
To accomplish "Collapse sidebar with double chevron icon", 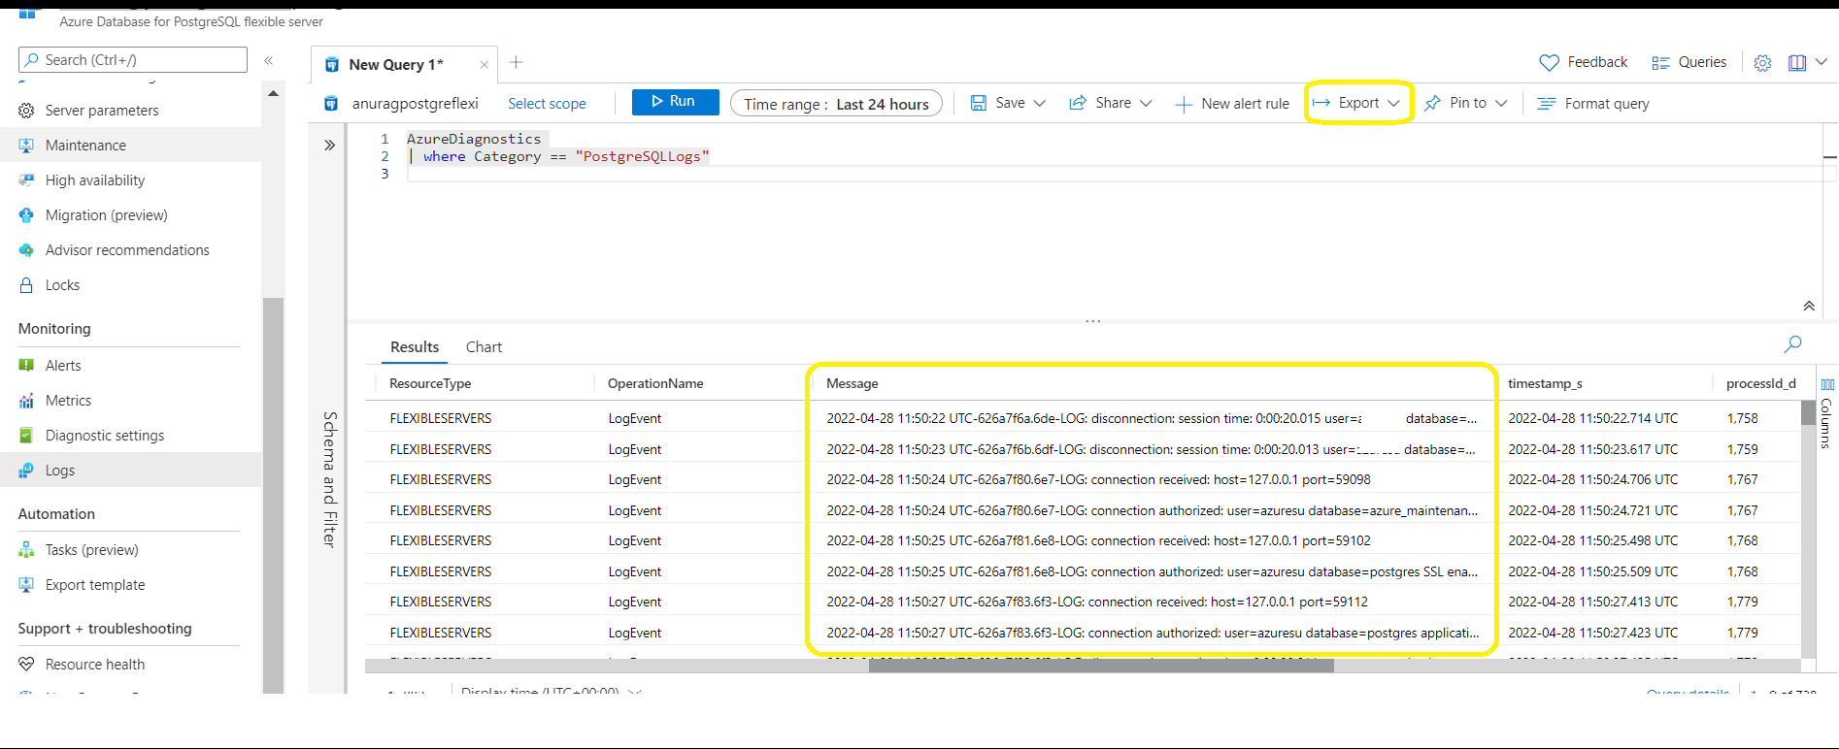I will pyautogui.click(x=269, y=60).
